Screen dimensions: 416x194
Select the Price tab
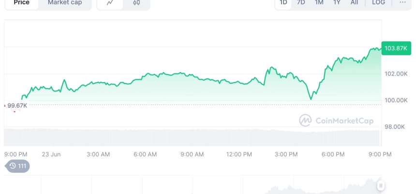21,2
